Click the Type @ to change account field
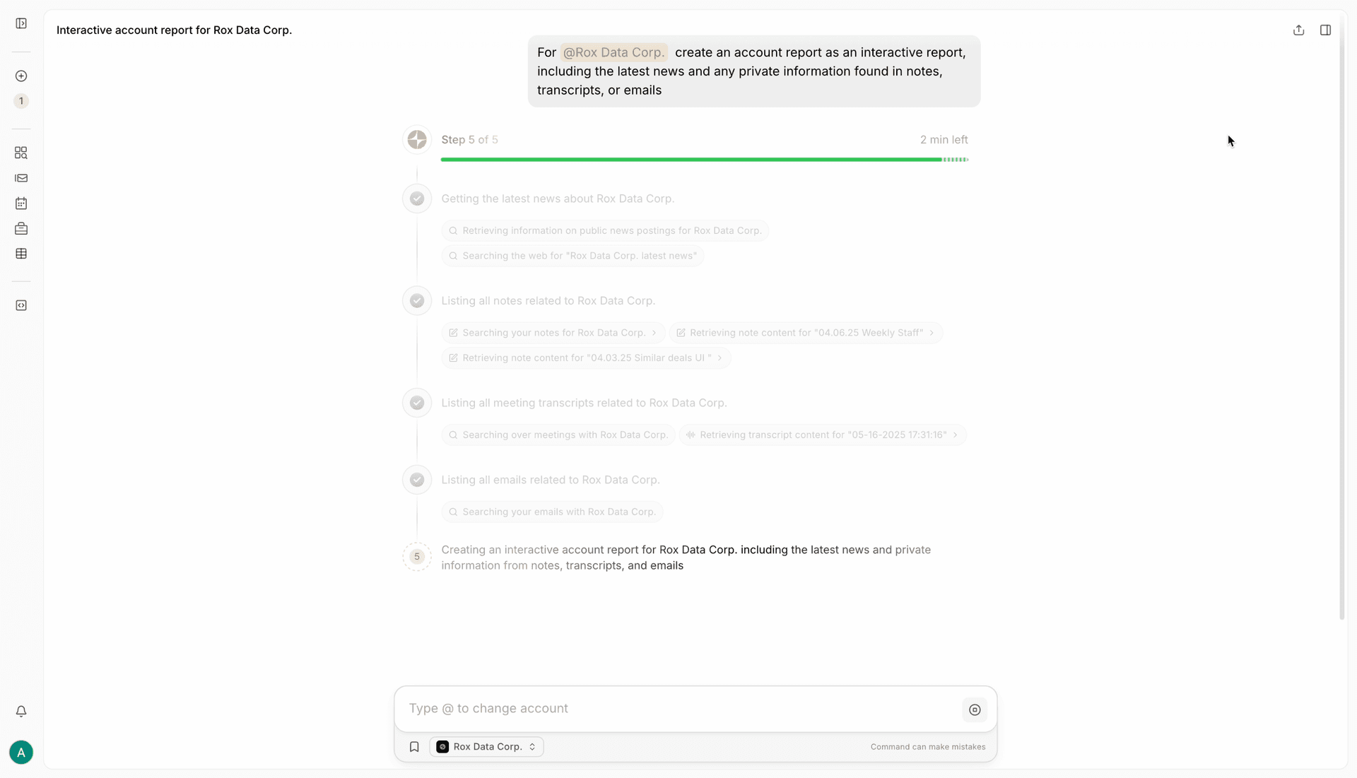 [671, 709]
